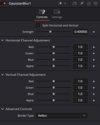Collapse Horizontal Channel Adjustment section
The image size is (100, 125).
[x=3, y=40]
